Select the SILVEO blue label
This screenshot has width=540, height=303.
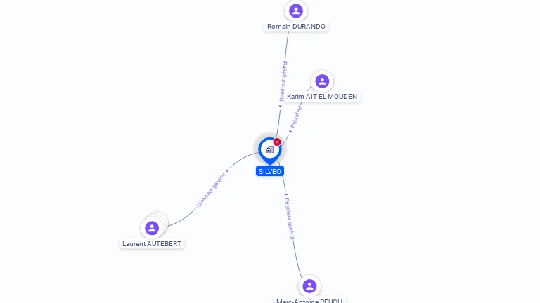coord(270,171)
